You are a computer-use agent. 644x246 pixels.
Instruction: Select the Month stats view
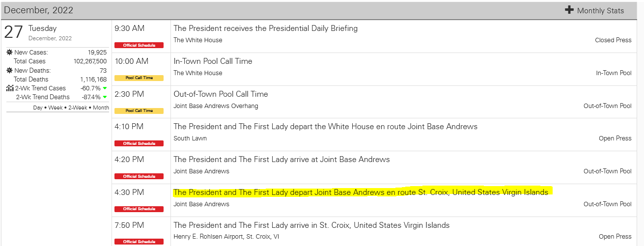pos(101,108)
